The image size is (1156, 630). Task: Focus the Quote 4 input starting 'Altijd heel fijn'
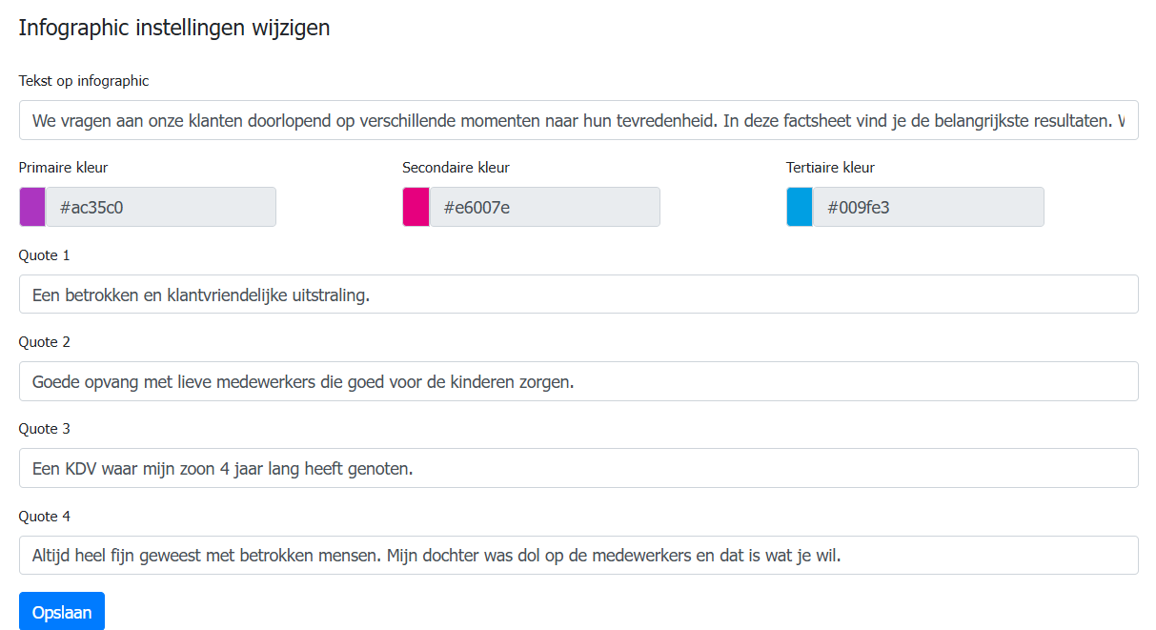[x=578, y=556]
